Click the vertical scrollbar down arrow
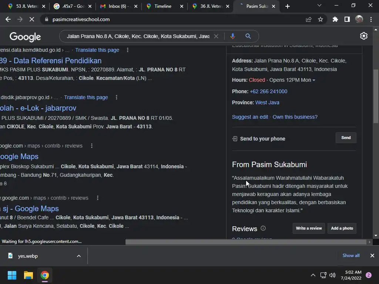Image resolution: width=379 pixels, height=284 pixels. click(376, 236)
